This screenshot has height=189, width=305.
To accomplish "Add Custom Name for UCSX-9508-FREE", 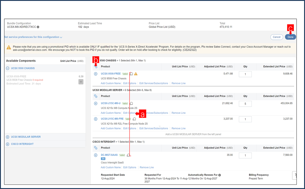I will pyautogui.click(x=111, y=83).
